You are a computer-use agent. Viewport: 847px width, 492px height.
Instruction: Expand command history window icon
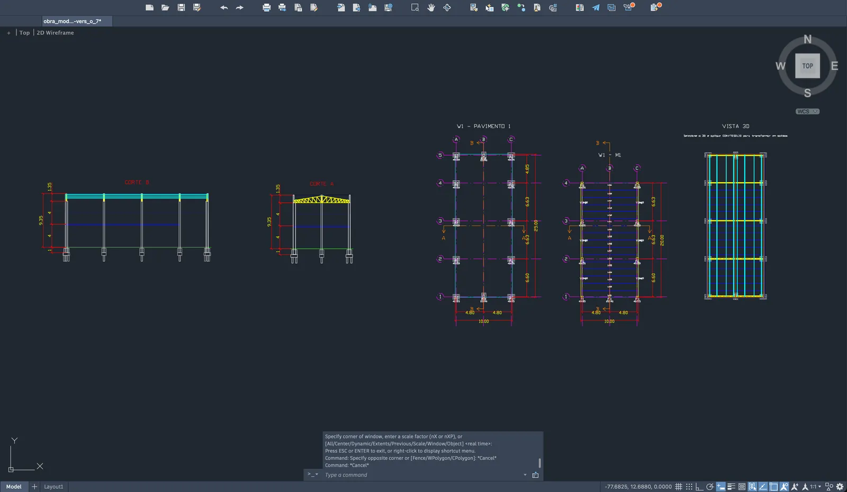[535, 475]
